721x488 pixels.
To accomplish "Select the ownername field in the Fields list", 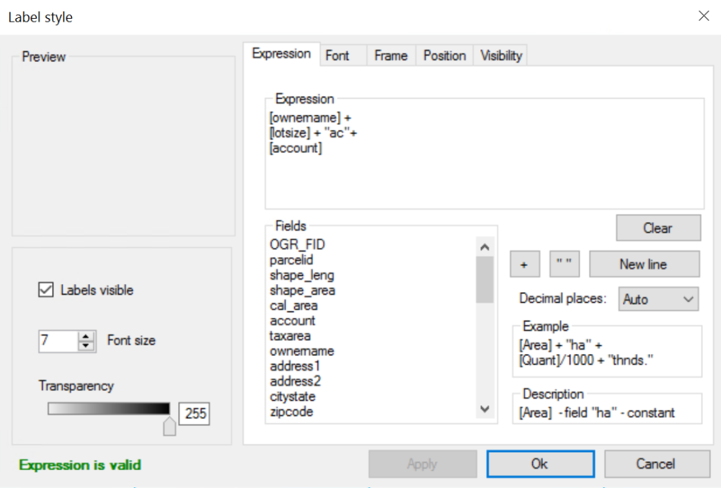I will pyautogui.click(x=304, y=351).
